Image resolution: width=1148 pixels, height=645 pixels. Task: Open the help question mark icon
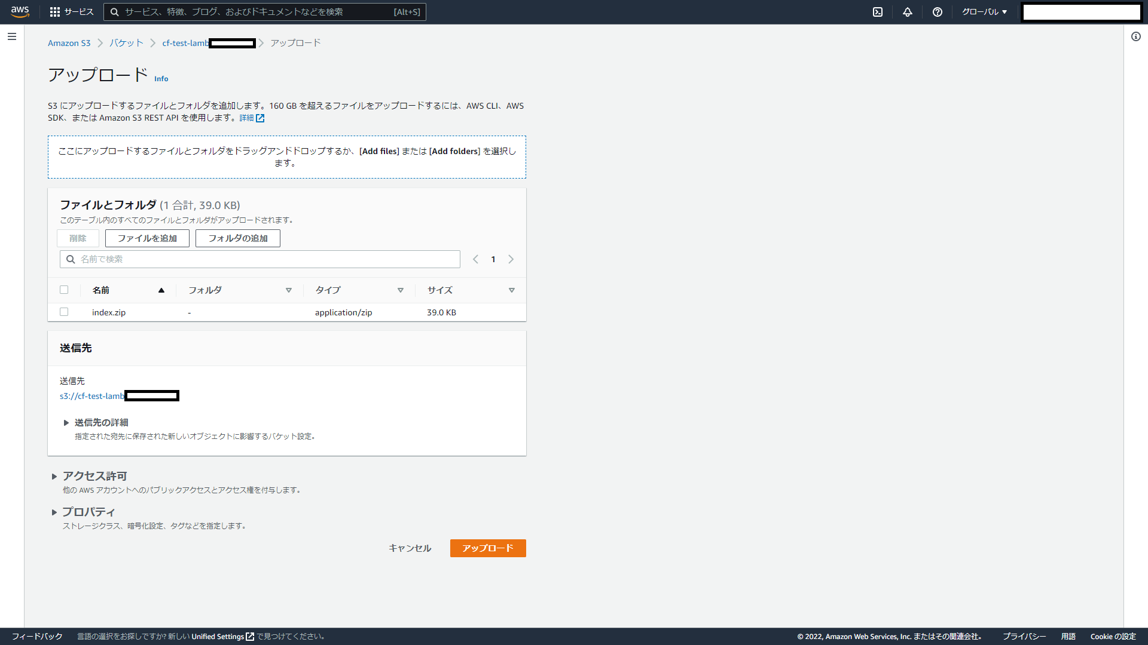(938, 12)
